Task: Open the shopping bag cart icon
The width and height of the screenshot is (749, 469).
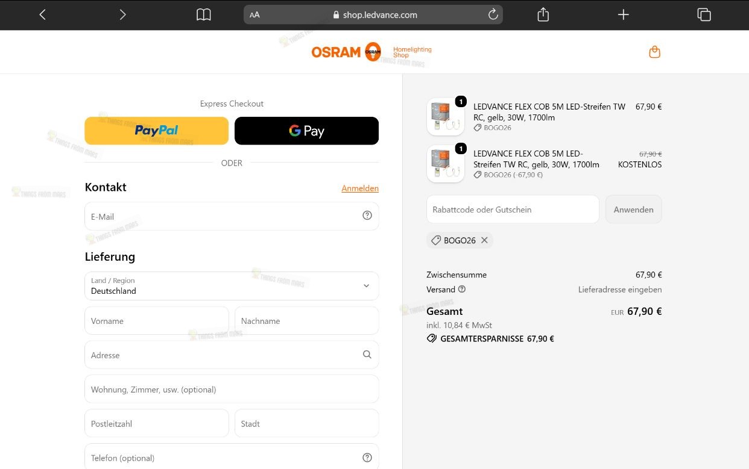Action: (x=654, y=52)
